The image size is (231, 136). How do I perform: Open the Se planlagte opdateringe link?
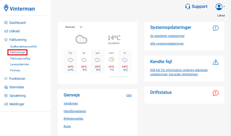167,36
